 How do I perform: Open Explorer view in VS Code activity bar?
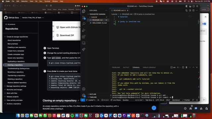click(x=84, y=11)
